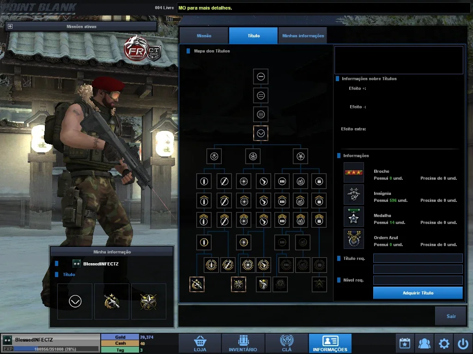
Task: Select the two-bar title icon
Action: [x=261, y=96]
